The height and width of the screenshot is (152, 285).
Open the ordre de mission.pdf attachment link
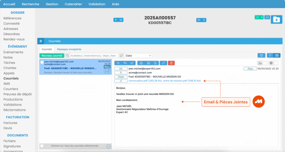[182, 81]
